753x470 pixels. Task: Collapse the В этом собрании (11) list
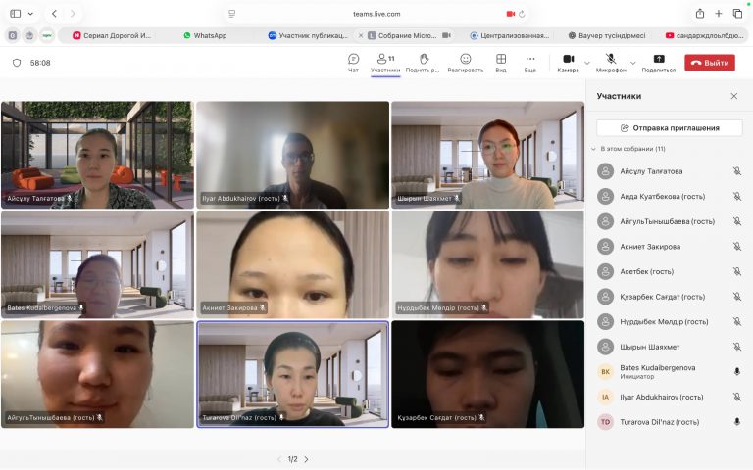click(x=593, y=149)
